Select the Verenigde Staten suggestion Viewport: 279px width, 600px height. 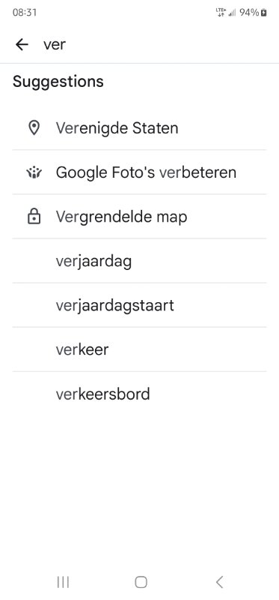pos(139,127)
